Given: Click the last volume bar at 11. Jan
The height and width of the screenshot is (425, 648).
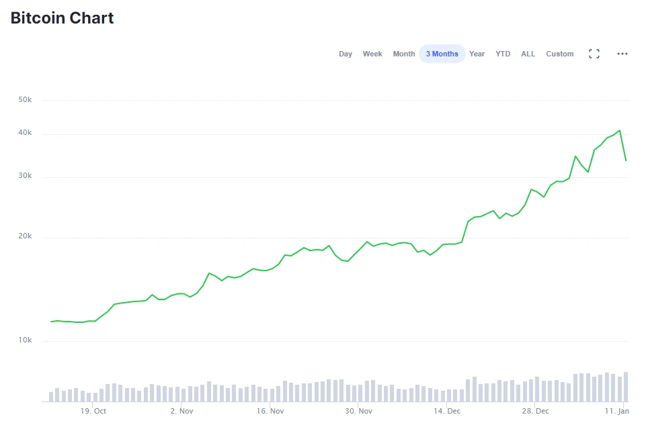Looking at the screenshot, I should (626, 387).
